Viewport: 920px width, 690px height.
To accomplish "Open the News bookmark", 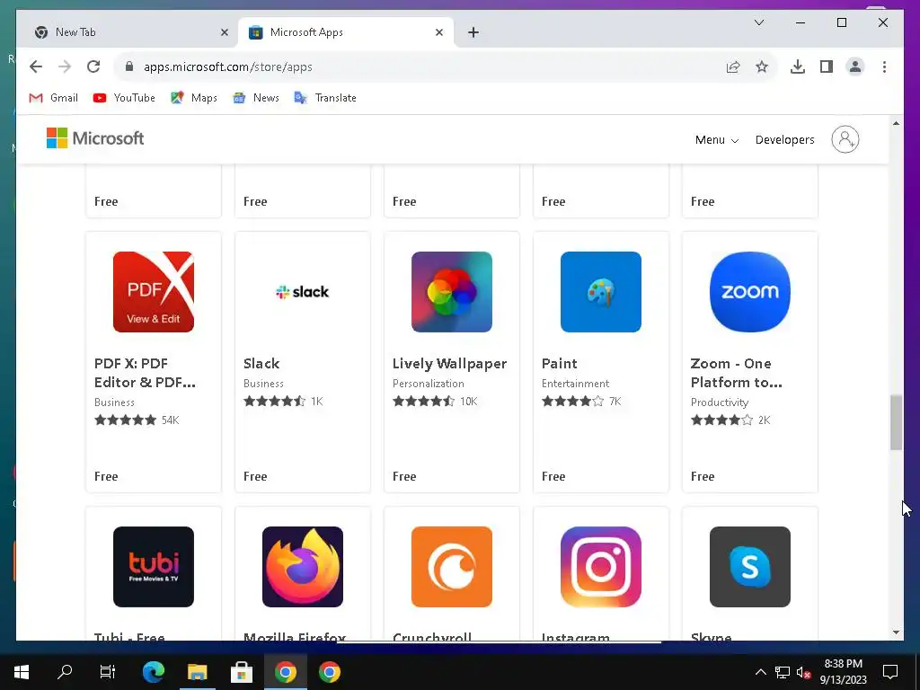I will tap(255, 98).
